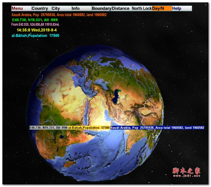The width and height of the screenshot is (211, 187).
Task: Open the Country menu
Action: coord(41,8)
